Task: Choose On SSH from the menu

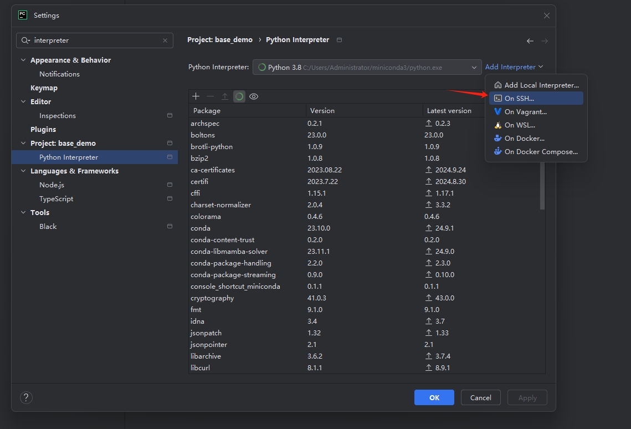Action: 536,98
